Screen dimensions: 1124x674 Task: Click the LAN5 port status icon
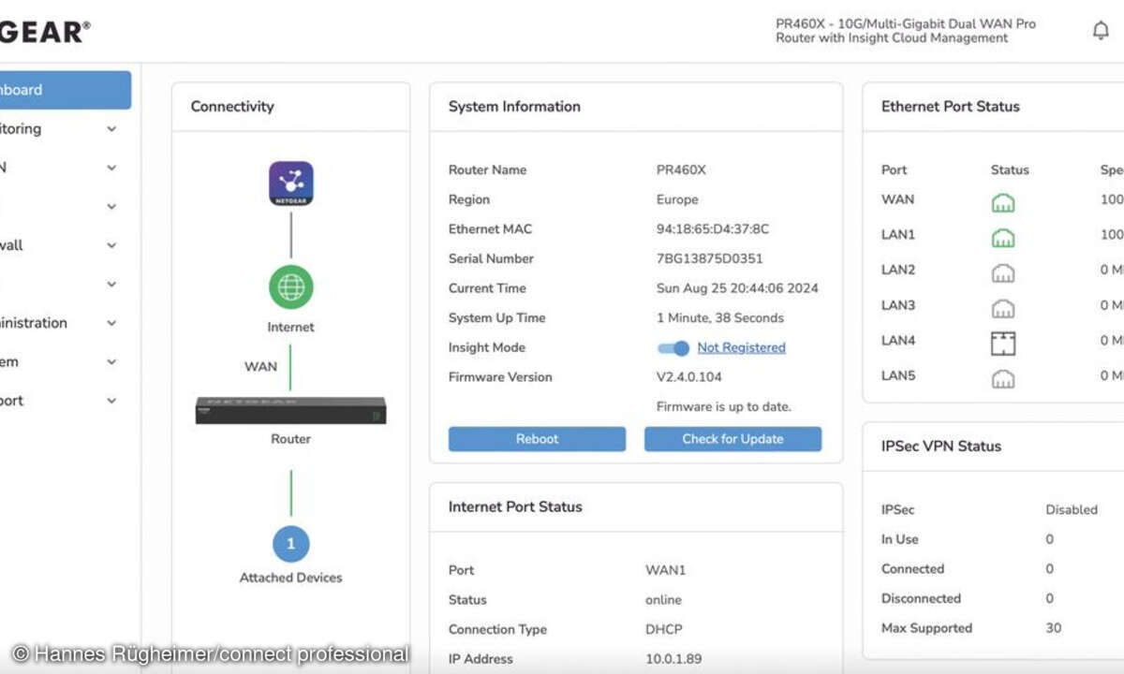point(1003,379)
